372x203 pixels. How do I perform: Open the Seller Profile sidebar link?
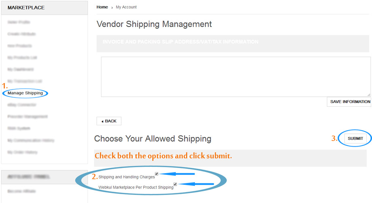point(19,22)
